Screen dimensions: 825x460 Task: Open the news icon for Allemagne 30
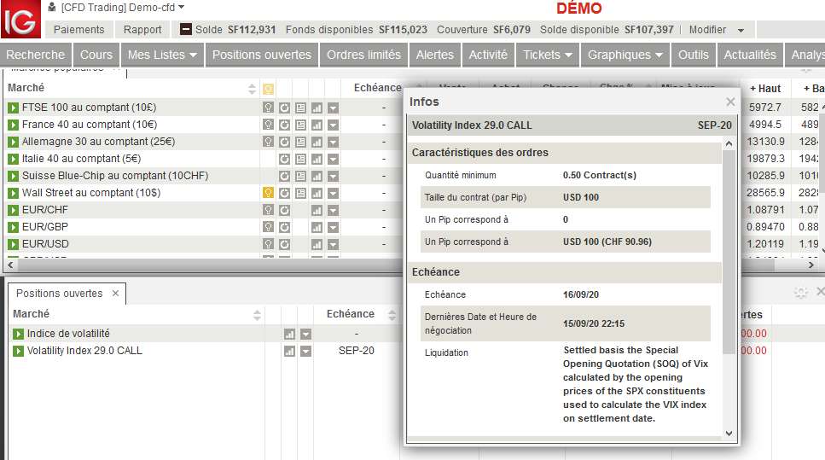[300, 143]
